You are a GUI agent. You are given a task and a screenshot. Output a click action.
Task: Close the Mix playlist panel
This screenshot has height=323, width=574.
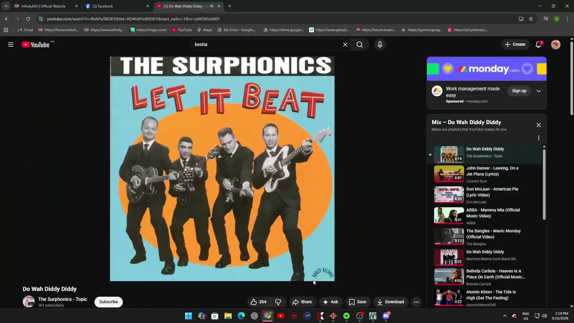[539, 125]
